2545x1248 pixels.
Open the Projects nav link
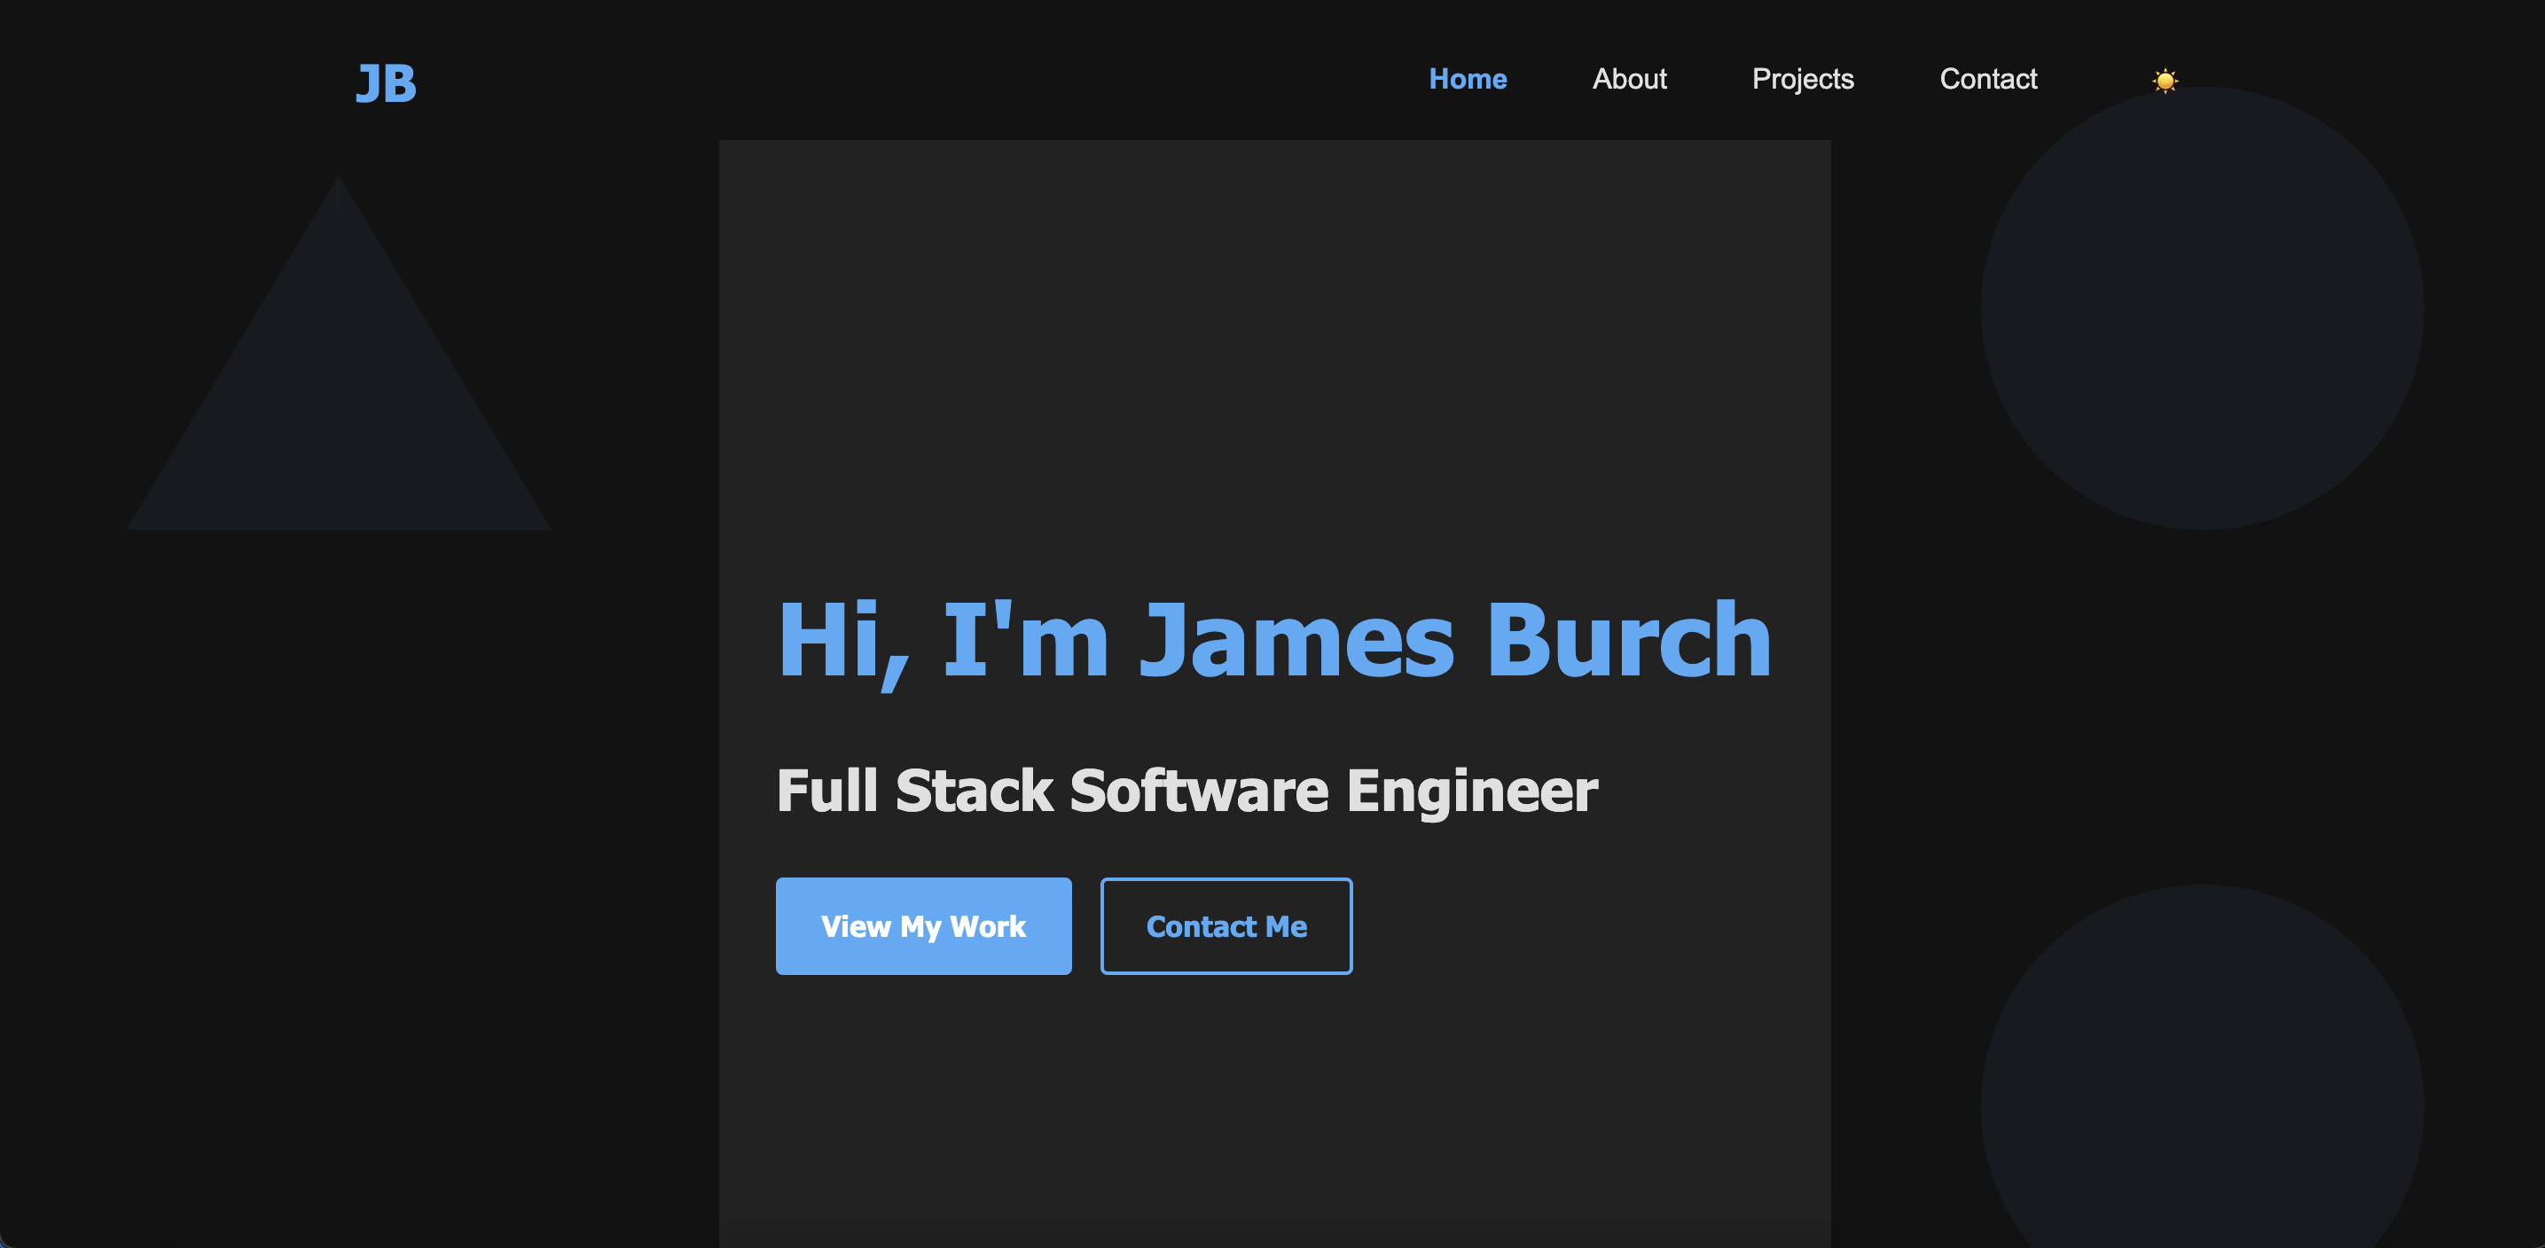1802,79
